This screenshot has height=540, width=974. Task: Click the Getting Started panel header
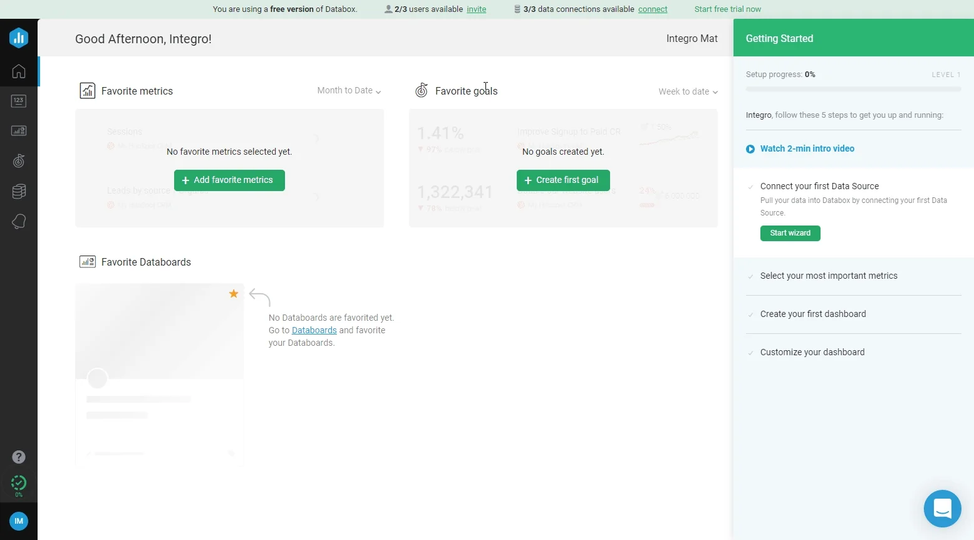[854, 38]
